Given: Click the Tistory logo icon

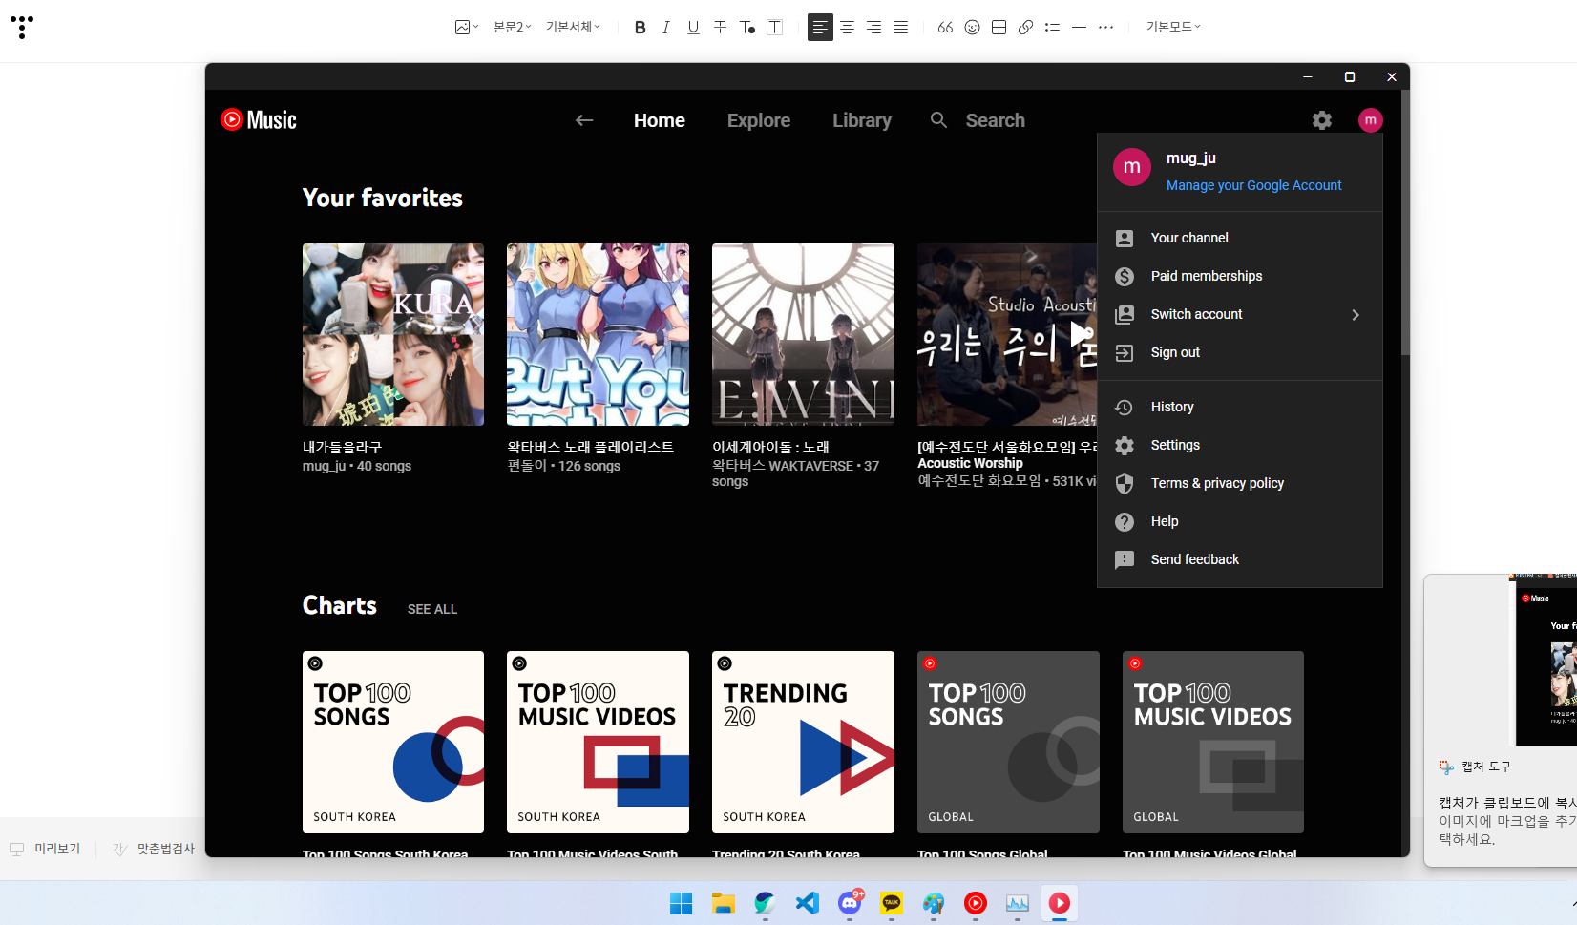Looking at the screenshot, I should (21, 27).
